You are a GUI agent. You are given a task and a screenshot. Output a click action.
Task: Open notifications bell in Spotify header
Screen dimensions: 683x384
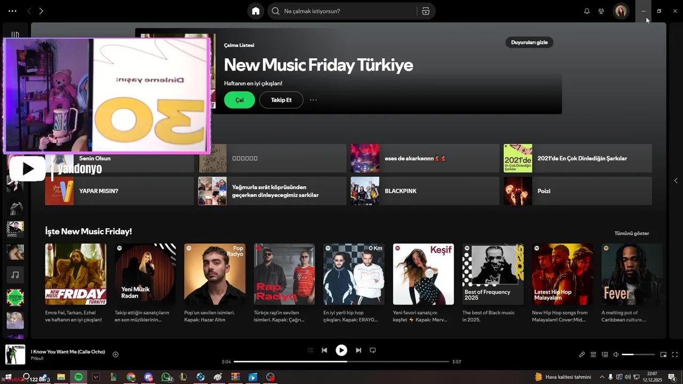pyautogui.click(x=587, y=11)
